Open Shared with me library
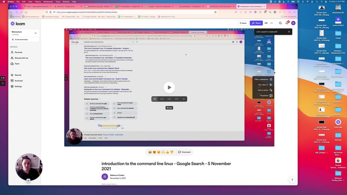The image size is (347, 195). [19, 58]
